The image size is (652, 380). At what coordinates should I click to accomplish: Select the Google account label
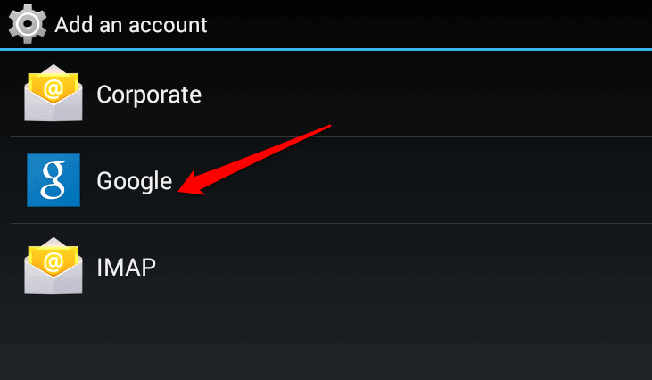[135, 182]
